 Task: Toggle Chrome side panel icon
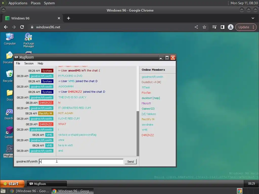point(223,27)
